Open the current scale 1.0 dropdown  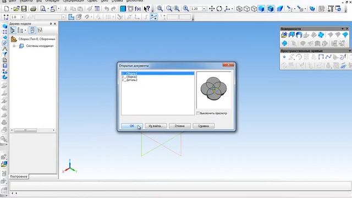point(23,17)
